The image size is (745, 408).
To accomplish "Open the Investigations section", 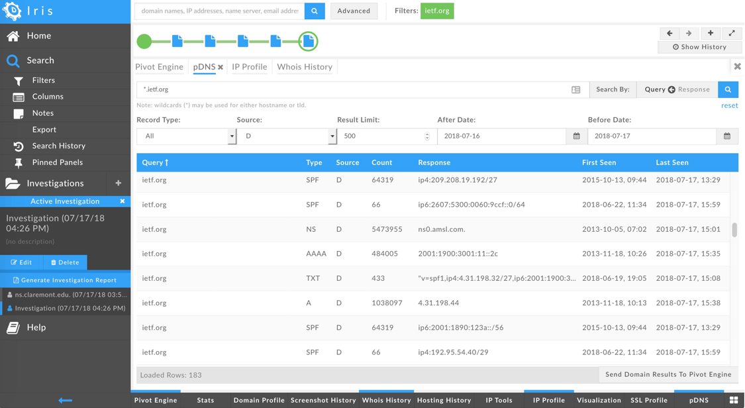I will click(55, 183).
